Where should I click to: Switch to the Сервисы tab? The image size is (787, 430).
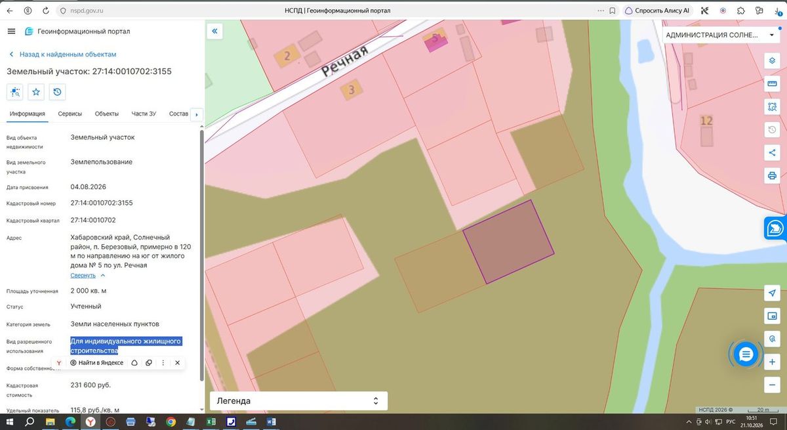tap(70, 114)
